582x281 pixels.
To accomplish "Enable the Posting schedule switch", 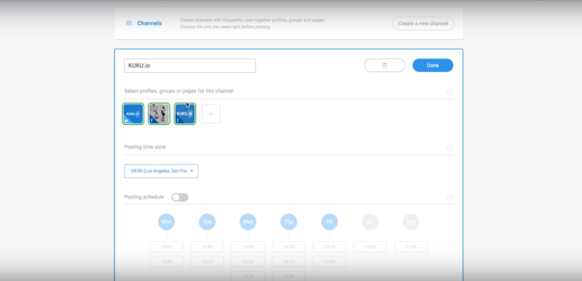I will point(180,197).
